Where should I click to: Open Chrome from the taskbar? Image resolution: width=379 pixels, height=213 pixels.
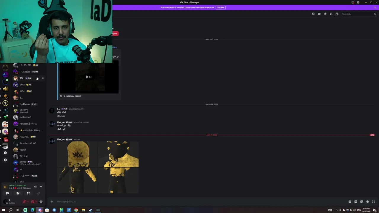click(76, 210)
